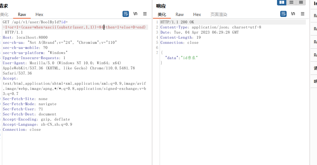This screenshot has height=165, width=317.
Task: Expand the 请 section in Inspector panel
Action: click(x=315, y=68)
